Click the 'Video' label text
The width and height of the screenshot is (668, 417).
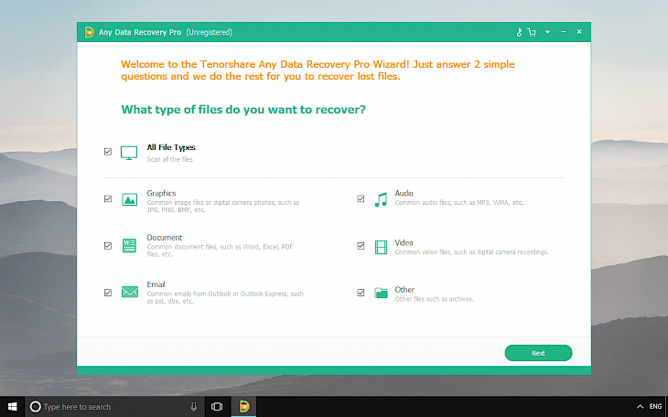pos(404,242)
